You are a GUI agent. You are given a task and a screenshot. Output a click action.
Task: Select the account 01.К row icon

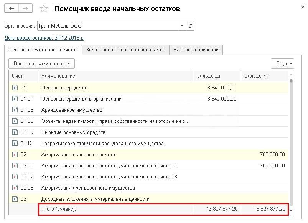[15, 143]
